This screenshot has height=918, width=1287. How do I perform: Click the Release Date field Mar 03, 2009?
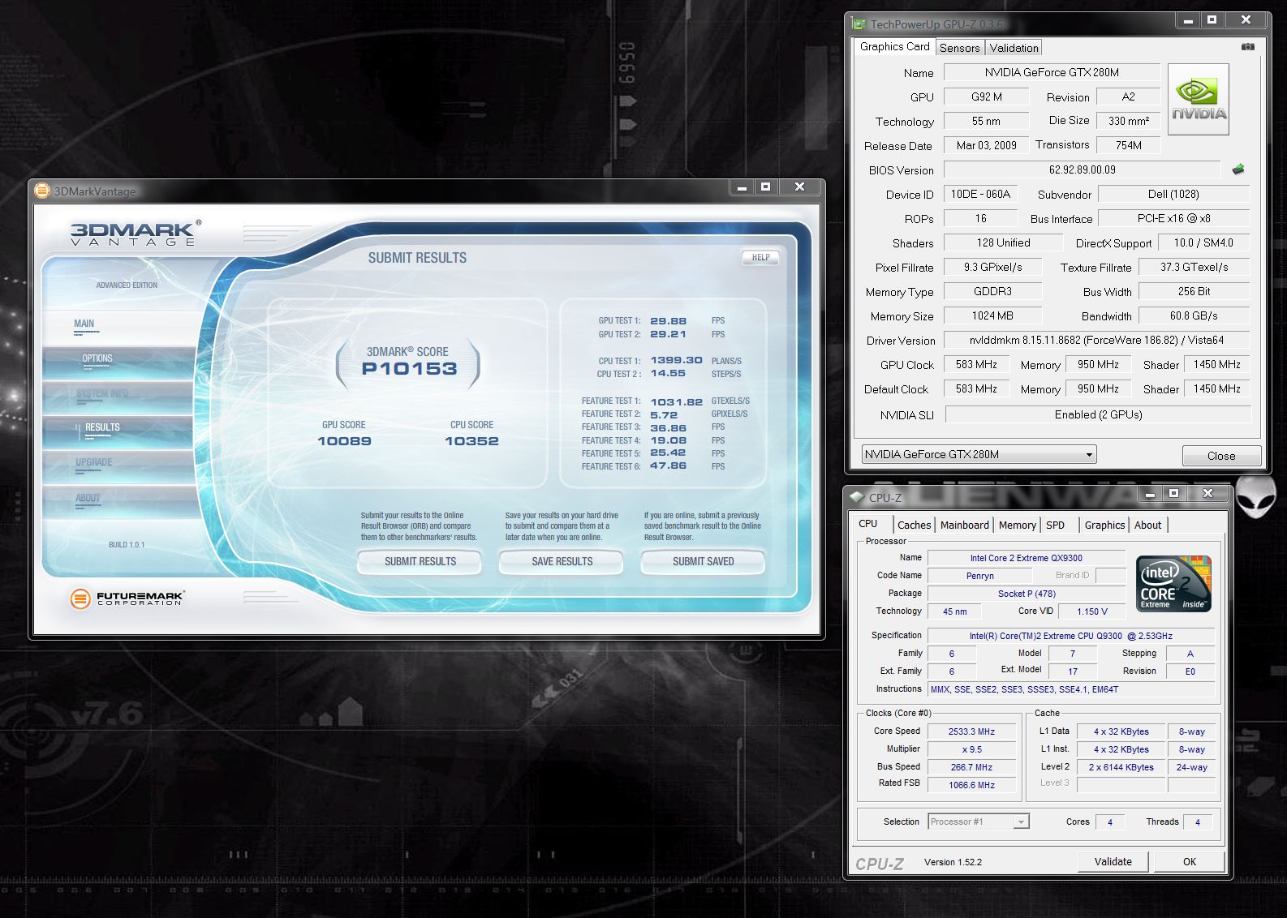click(x=986, y=145)
